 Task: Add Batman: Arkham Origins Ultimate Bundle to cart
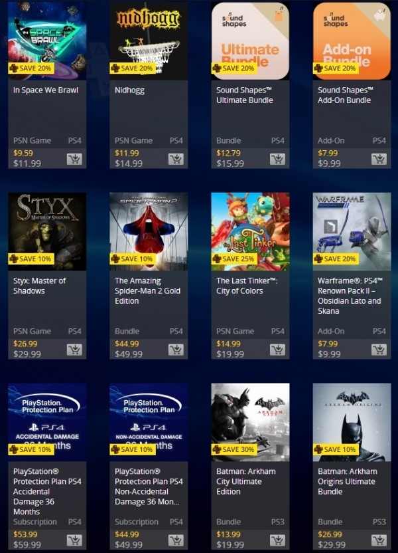(x=379, y=540)
